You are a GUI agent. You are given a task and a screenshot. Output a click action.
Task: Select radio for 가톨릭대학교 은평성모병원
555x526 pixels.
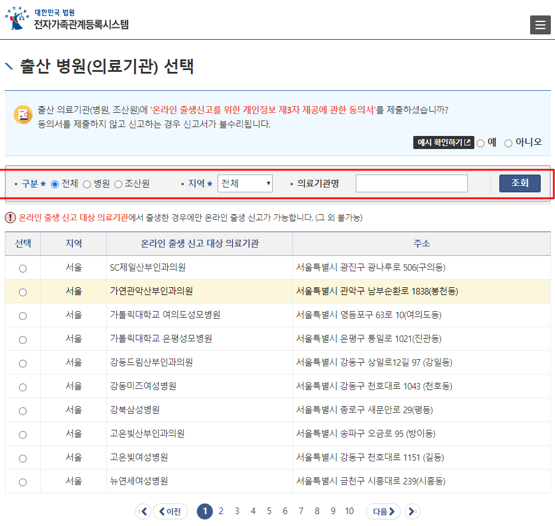click(x=23, y=340)
